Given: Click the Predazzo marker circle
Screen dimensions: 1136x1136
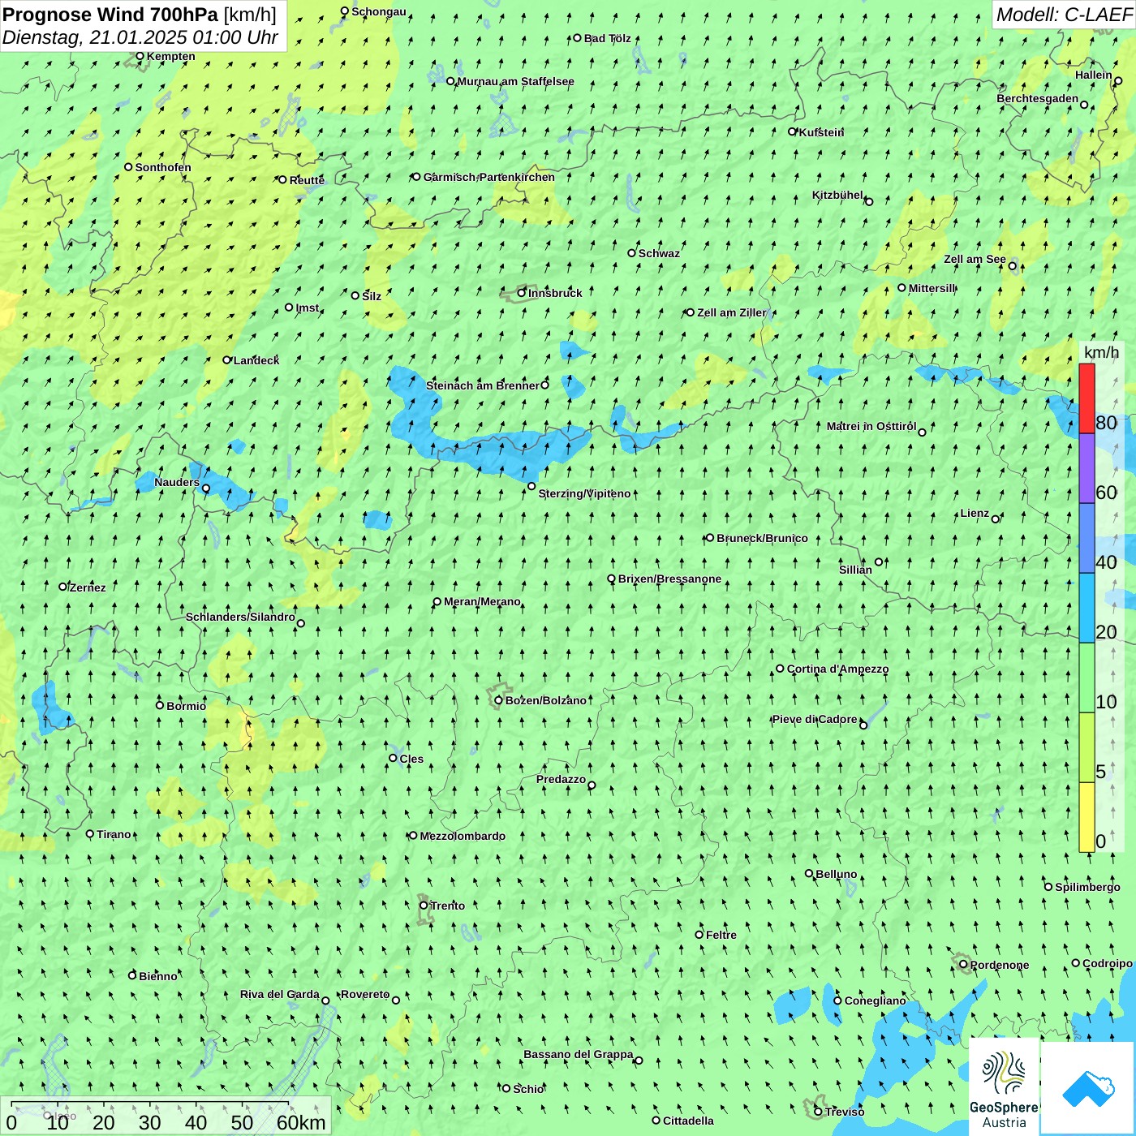Looking at the screenshot, I should click(x=592, y=785).
